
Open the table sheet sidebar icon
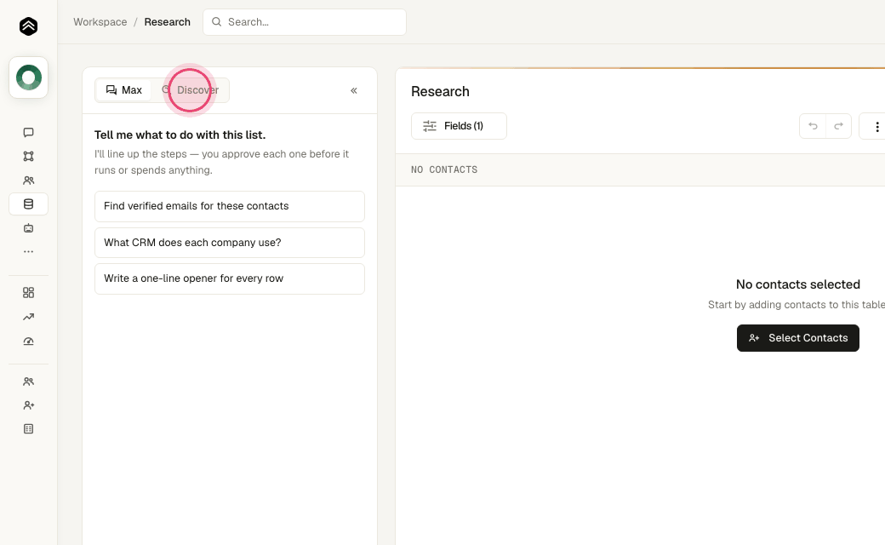pos(28,429)
